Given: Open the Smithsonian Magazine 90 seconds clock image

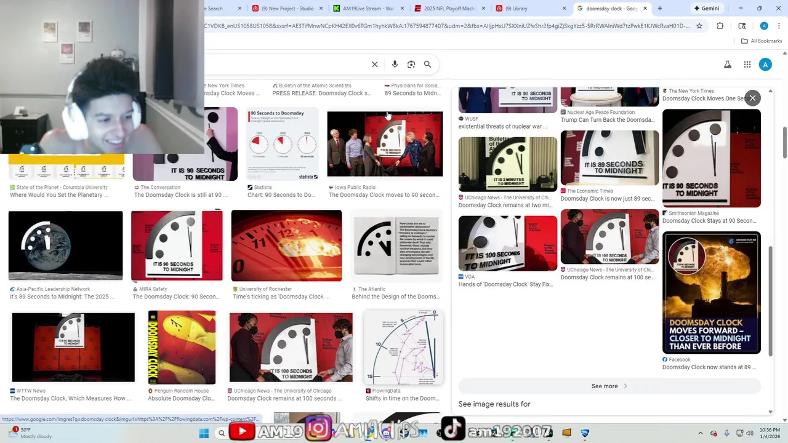Looking at the screenshot, I should 712,158.
